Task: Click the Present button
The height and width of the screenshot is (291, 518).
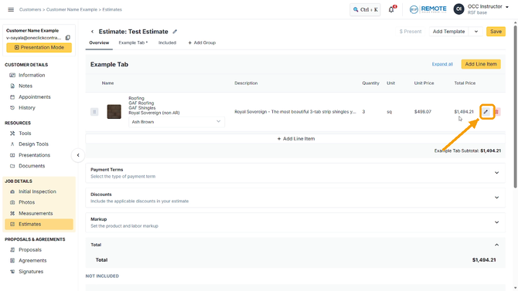Action: pos(411,32)
